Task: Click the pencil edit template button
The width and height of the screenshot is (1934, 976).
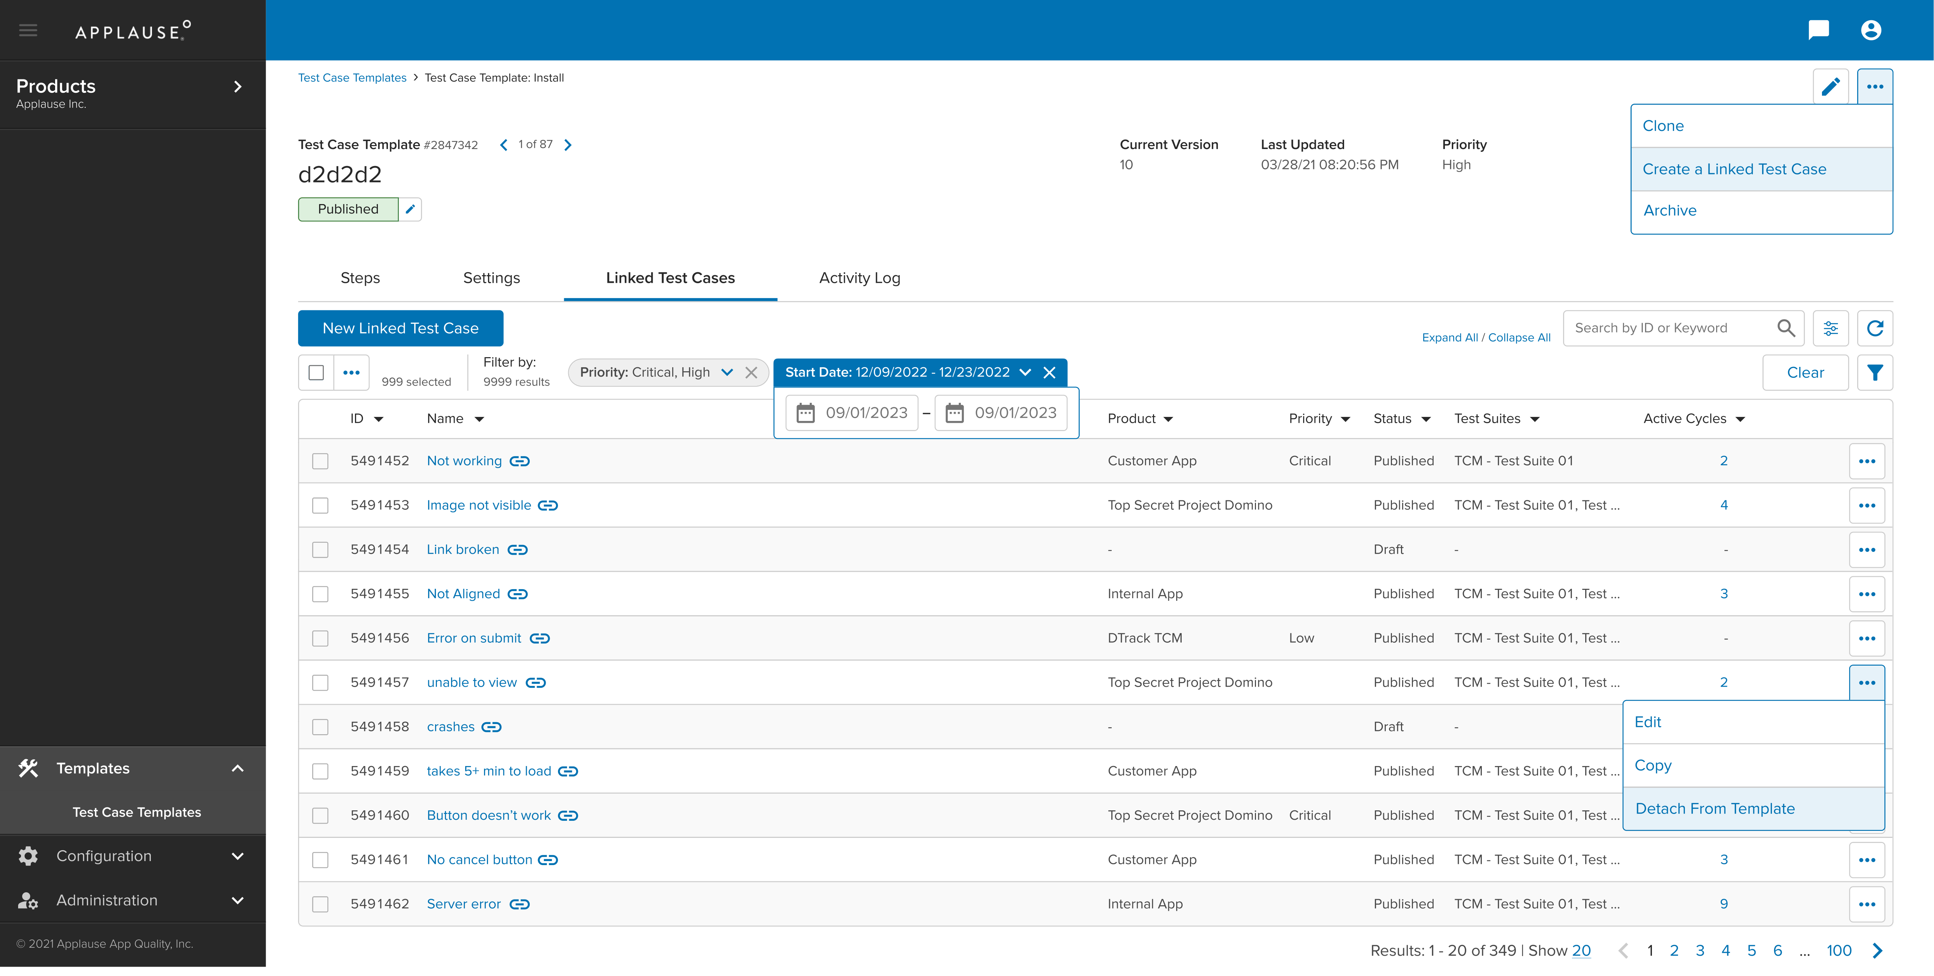Action: click(x=1830, y=86)
